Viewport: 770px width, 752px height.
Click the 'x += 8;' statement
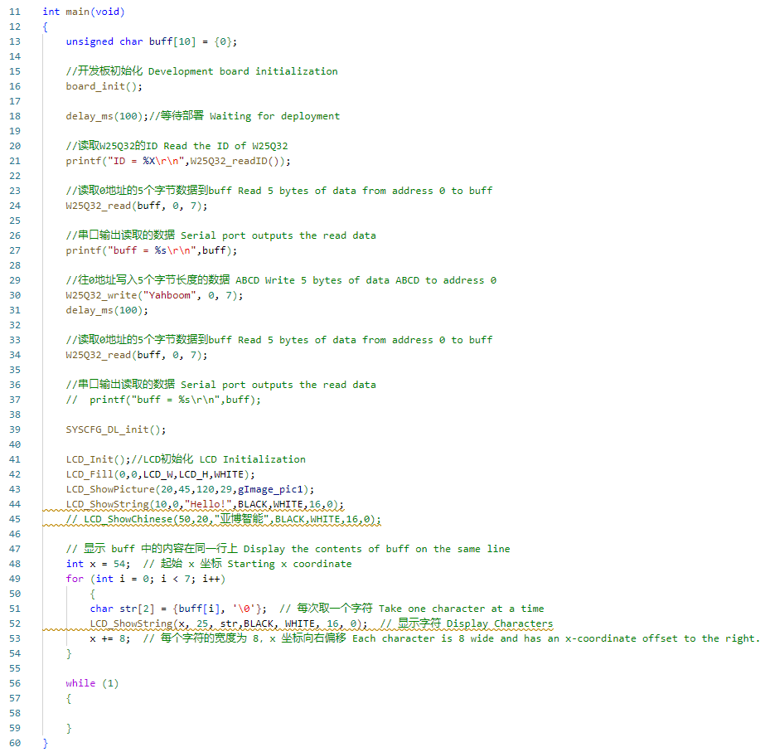click(110, 638)
